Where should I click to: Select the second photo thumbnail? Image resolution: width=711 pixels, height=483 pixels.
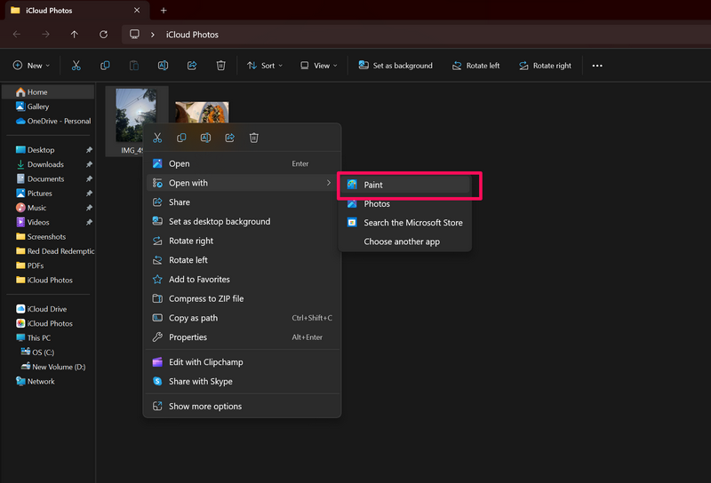coord(202,114)
